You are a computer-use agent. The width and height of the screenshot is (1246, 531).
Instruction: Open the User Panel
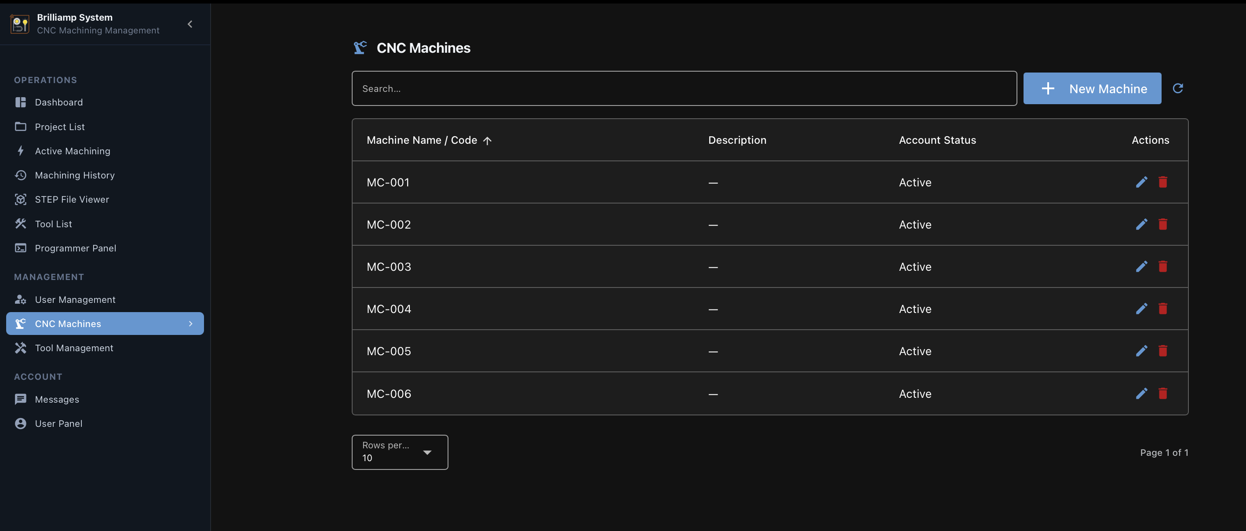click(x=105, y=423)
